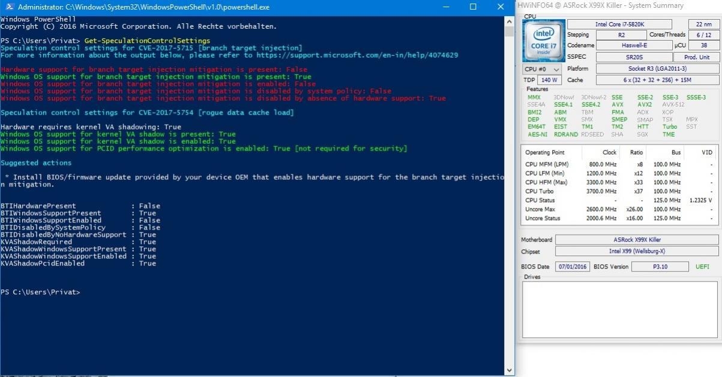Image resolution: width=722 pixels, height=377 pixels.
Task: Click the CPU Status VID value 1.2325 V
Action: (700, 200)
